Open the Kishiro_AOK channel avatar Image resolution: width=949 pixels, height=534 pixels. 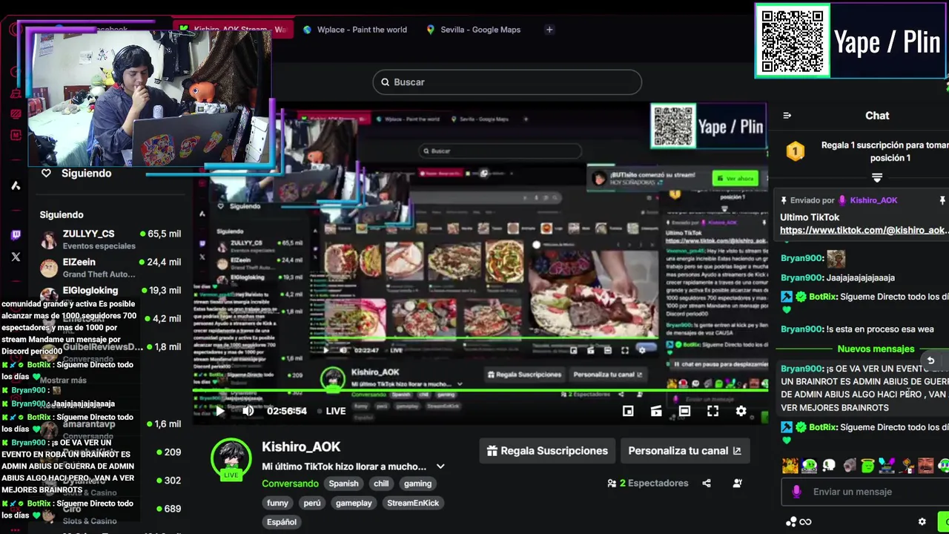click(231, 459)
